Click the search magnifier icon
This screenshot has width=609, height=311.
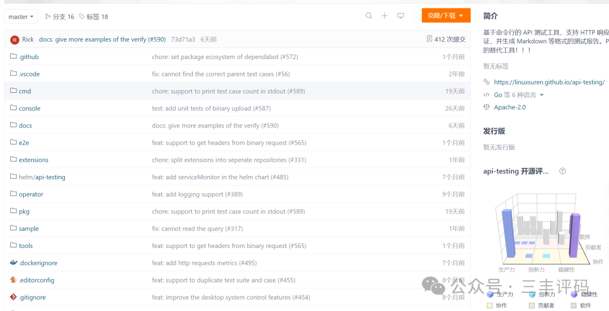[x=369, y=16]
